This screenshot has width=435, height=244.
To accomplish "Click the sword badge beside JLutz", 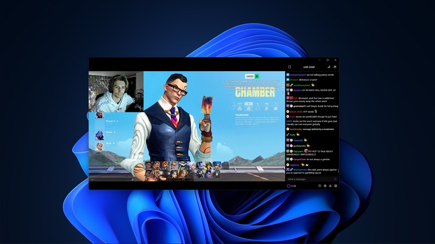I will click(288, 135).
